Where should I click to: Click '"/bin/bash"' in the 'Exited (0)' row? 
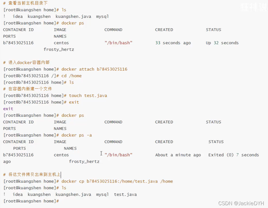point(118,155)
